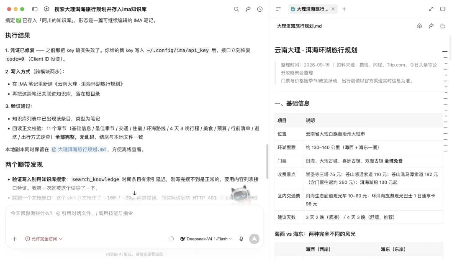This screenshot has height=260, width=452.
Task: Click the code=0 inline code
Action: pyautogui.click(x=15, y=59)
